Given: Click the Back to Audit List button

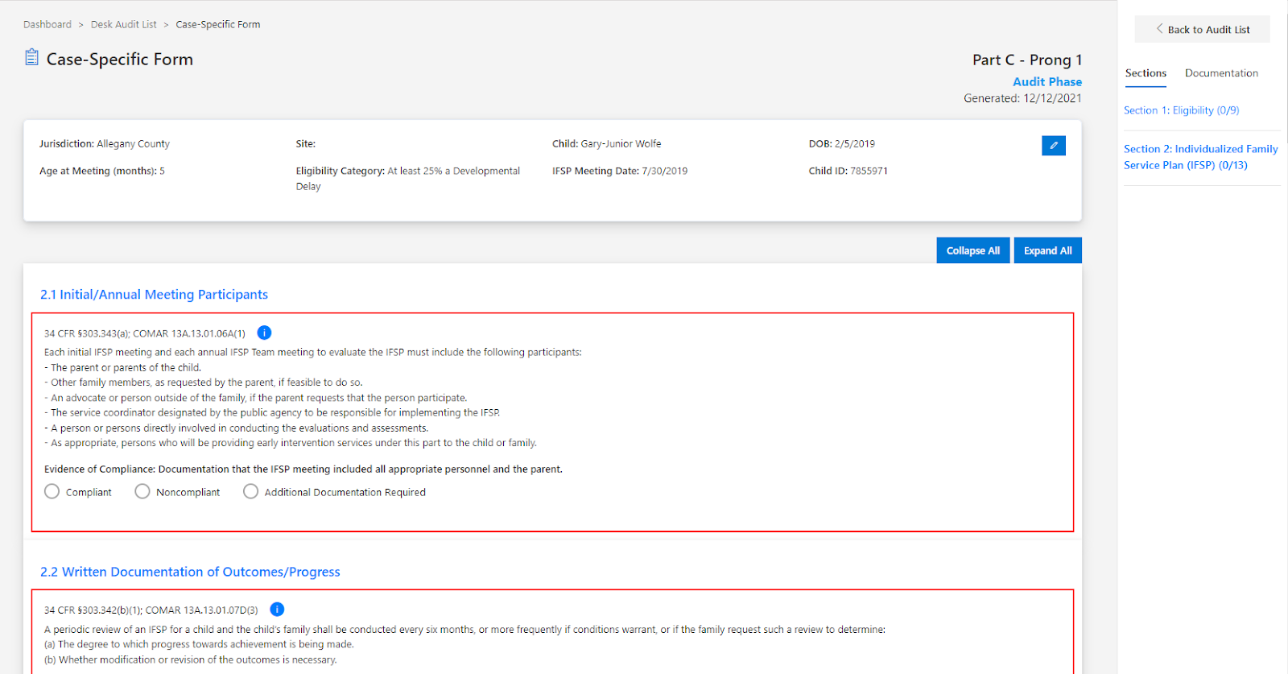Looking at the screenshot, I should pyautogui.click(x=1202, y=30).
